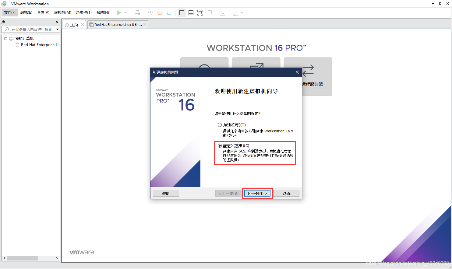The width and height of the screenshot is (452, 269).
Task: Click the library scrollbar right arrow
Action: [57, 258]
